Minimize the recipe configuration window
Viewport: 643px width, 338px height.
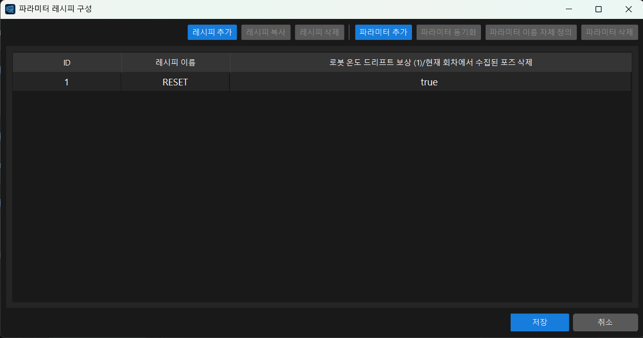568,9
